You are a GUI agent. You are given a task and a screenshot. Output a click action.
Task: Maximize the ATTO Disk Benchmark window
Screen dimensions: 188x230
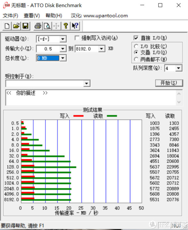tap(160, 5)
